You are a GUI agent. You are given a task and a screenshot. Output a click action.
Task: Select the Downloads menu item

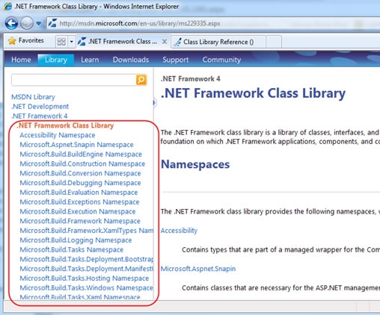click(131, 60)
